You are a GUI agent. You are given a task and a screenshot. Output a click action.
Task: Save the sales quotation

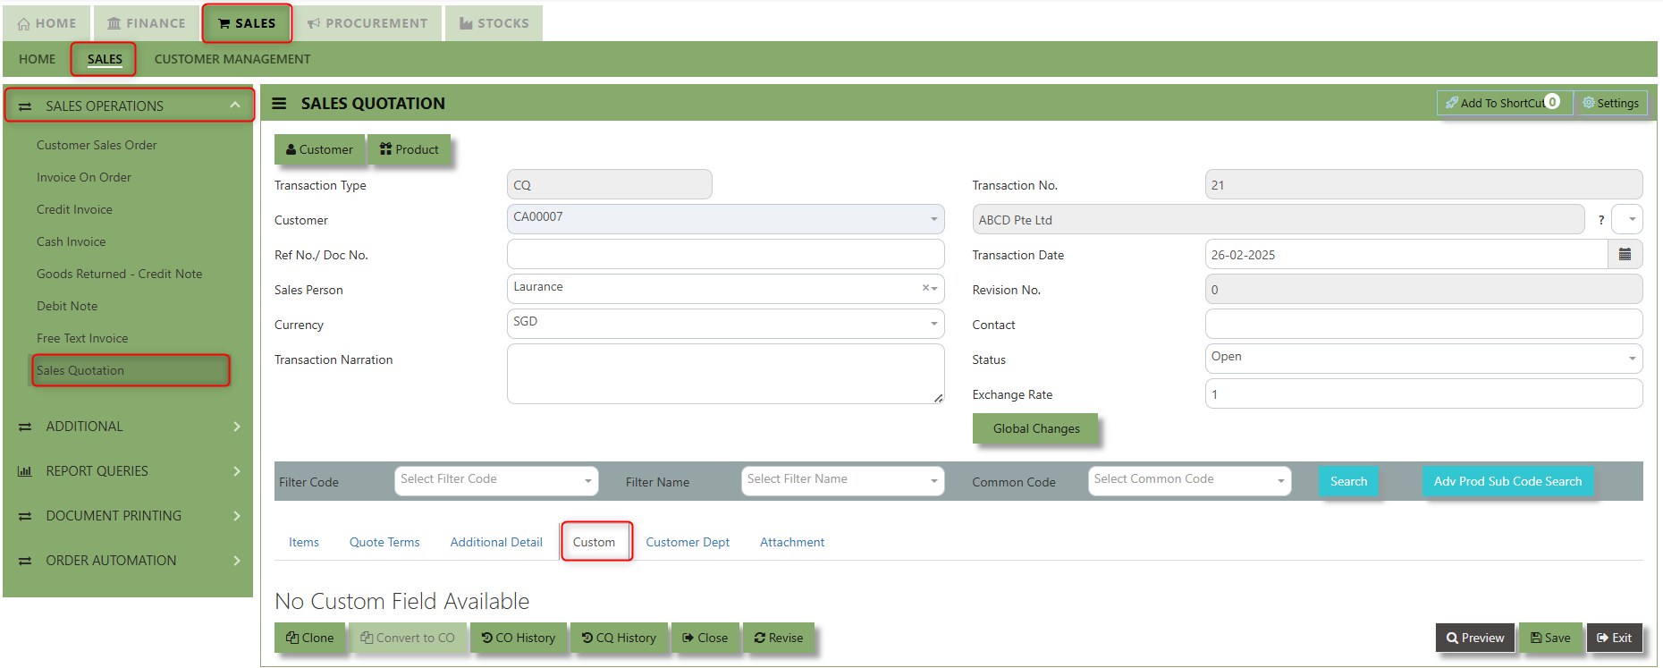[x=1550, y=638]
